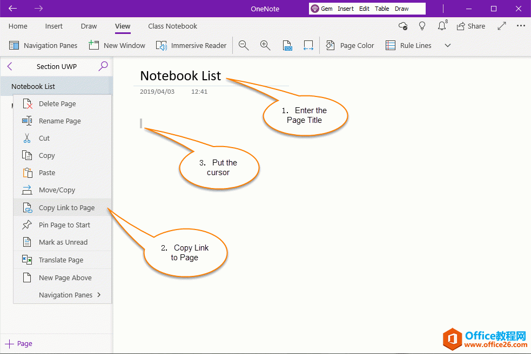Switch to the Class Notebook tab
Image resolution: width=531 pixels, height=354 pixels.
point(172,26)
